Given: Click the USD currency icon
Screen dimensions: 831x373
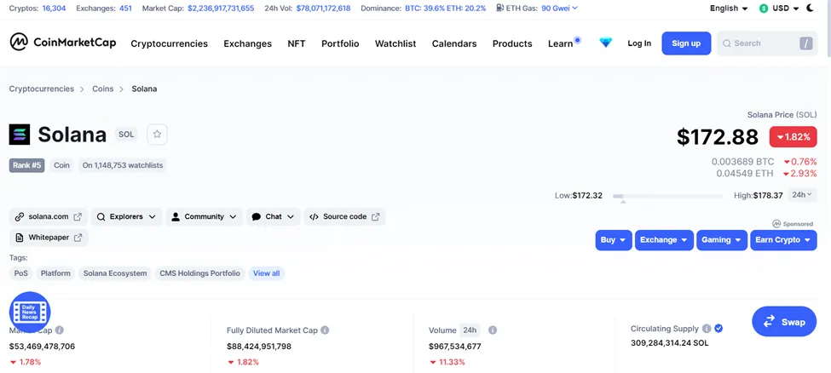Looking at the screenshot, I should click(x=764, y=9).
